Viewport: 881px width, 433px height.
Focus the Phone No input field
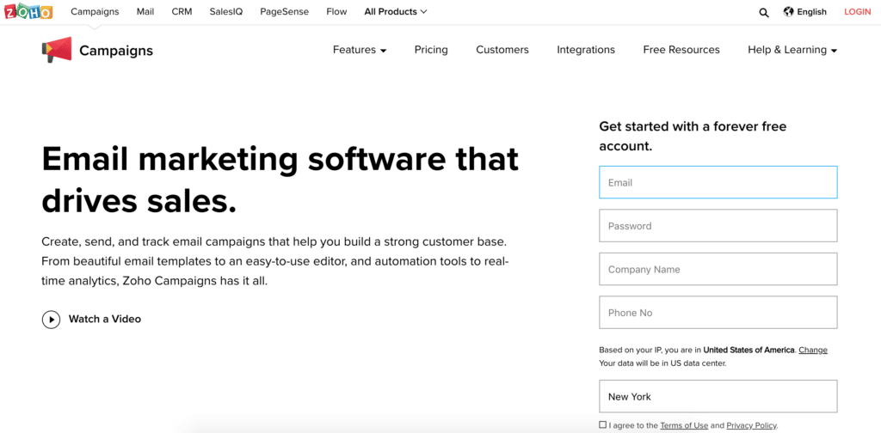(718, 313)
